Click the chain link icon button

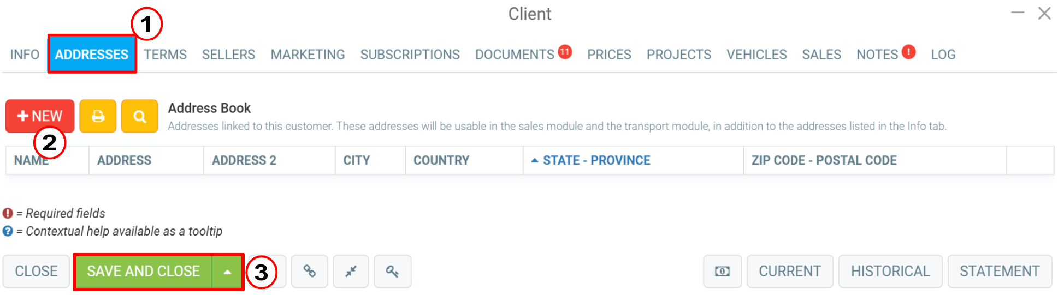tap(310, 271)
